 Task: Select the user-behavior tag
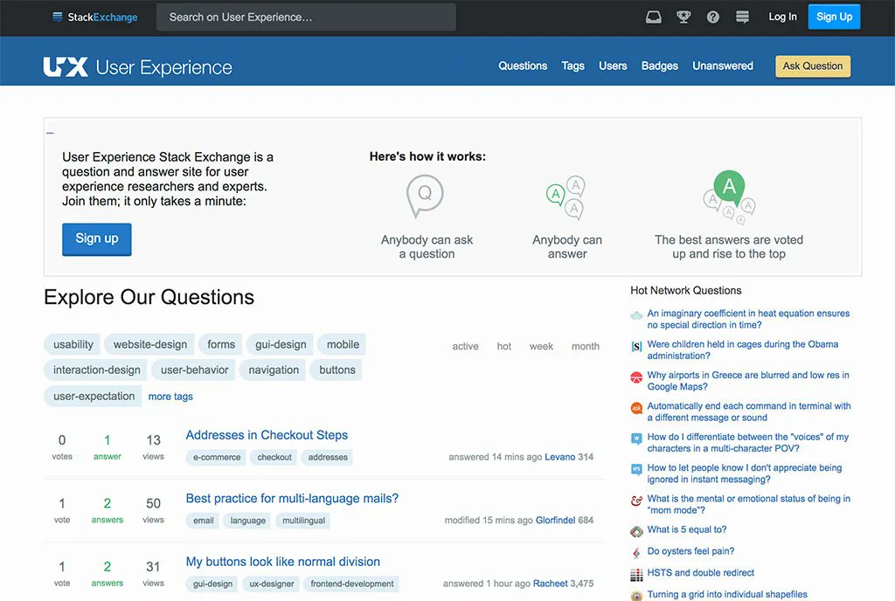point(194,370)
